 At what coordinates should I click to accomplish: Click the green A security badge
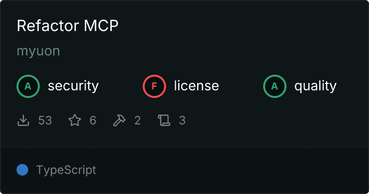point(28,86)
